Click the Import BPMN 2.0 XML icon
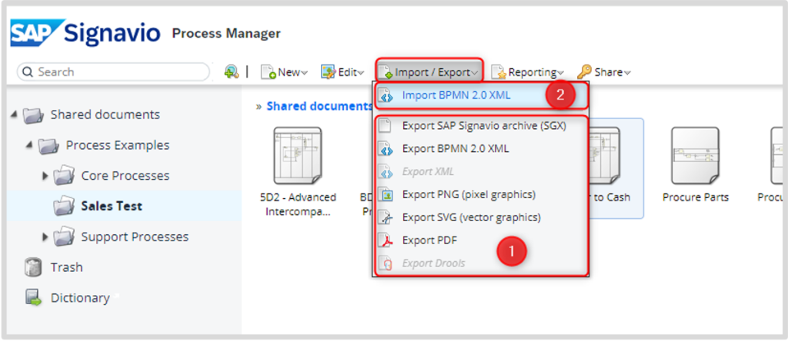 (x=386, y=95)
